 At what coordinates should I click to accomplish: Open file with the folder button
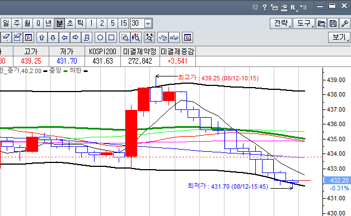pyautogui.click(x=321, y=23)
